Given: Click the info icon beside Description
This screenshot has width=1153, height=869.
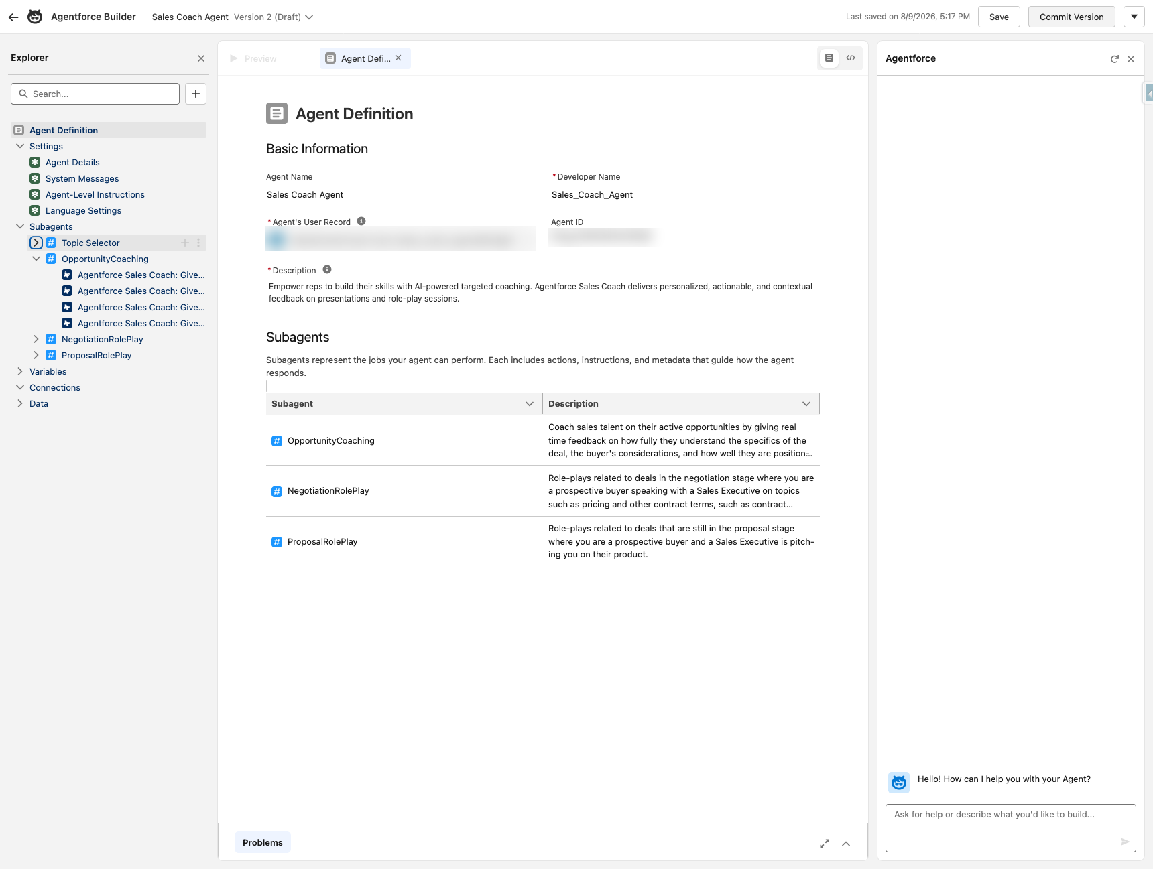Looking at the screenshot, I should [327, 269].
